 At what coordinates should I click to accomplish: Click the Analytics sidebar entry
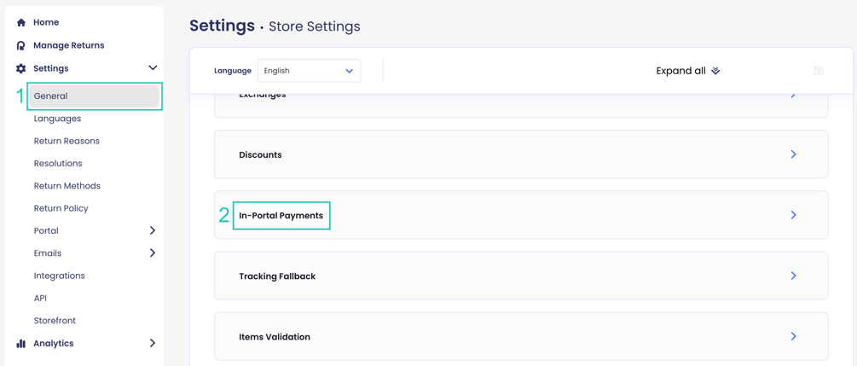[53, 344]
